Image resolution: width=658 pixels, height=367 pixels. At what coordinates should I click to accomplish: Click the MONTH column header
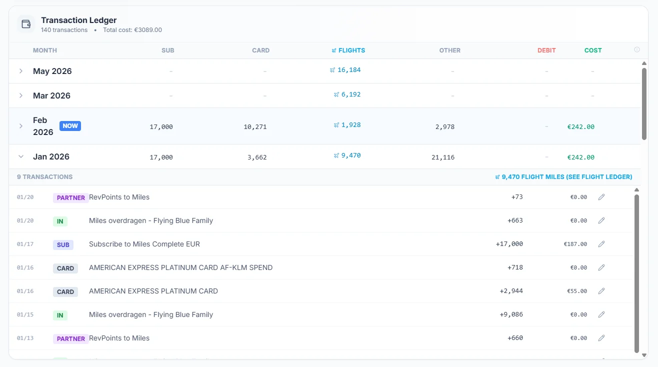pos(45,50)
